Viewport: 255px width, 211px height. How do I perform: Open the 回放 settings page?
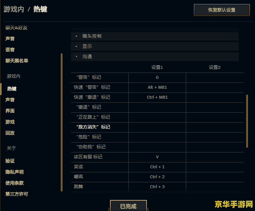click(10, 133)
